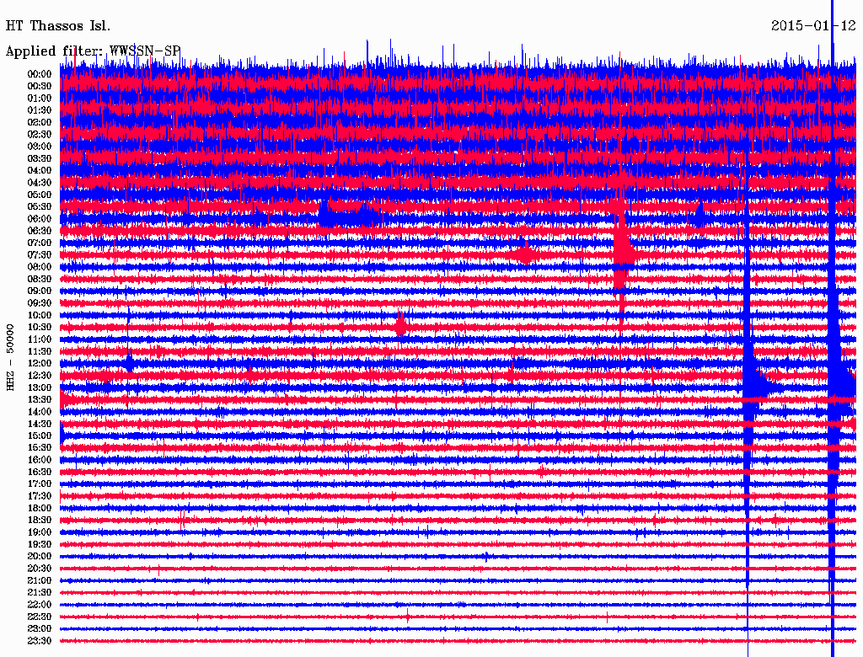Click the 08:00 time label
863x657 pixels.
(x=40, y=267)
